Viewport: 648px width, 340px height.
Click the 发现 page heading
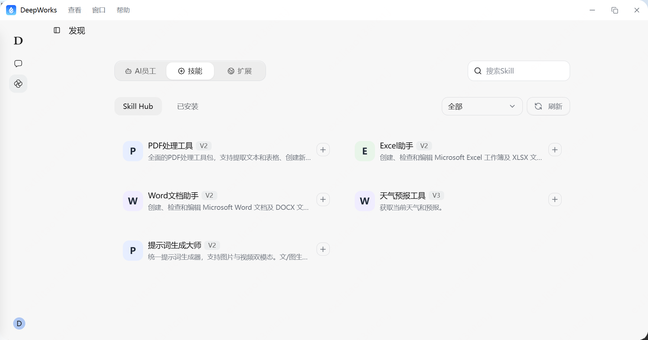[77, 31]
